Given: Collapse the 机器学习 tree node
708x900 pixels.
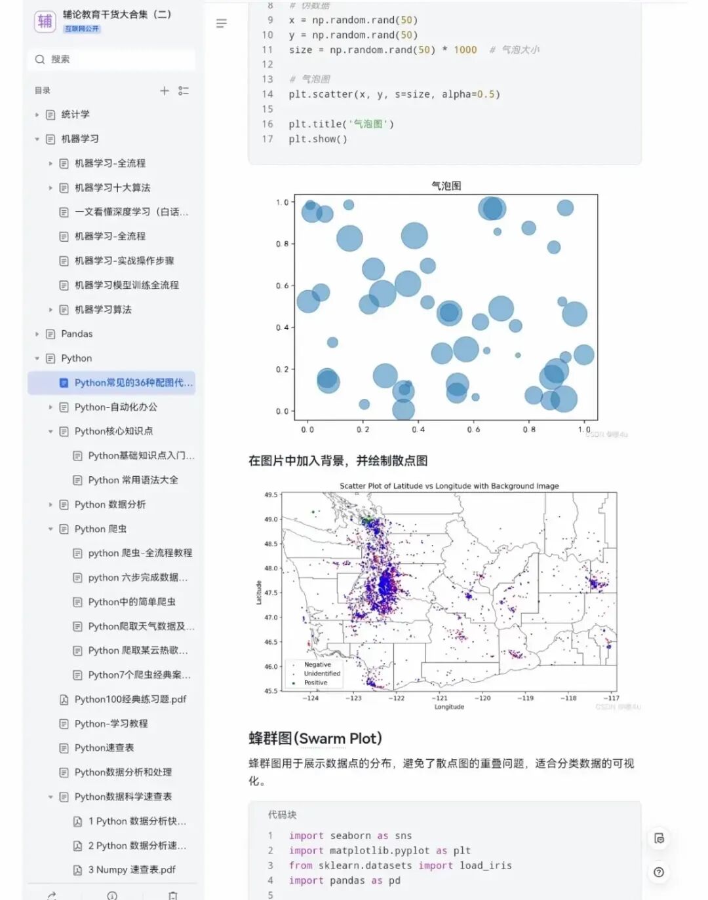Looking at the screenshot, I should click(x=37, y=139).
